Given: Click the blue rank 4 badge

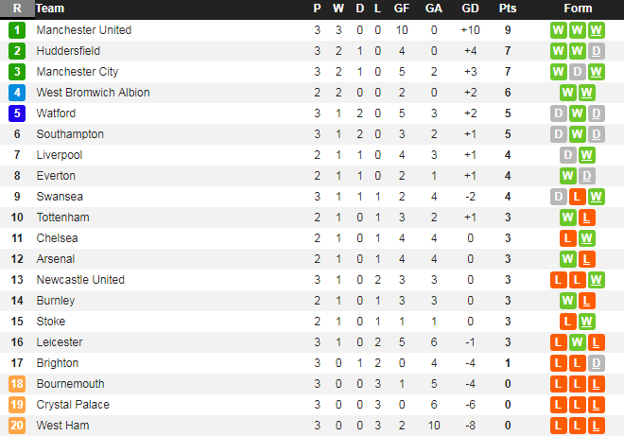Looking at the screenshot, I should click(17, 93).
